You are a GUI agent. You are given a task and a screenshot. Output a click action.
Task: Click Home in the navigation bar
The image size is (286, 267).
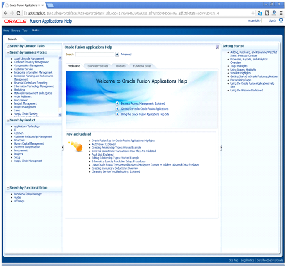click(6, 30)
